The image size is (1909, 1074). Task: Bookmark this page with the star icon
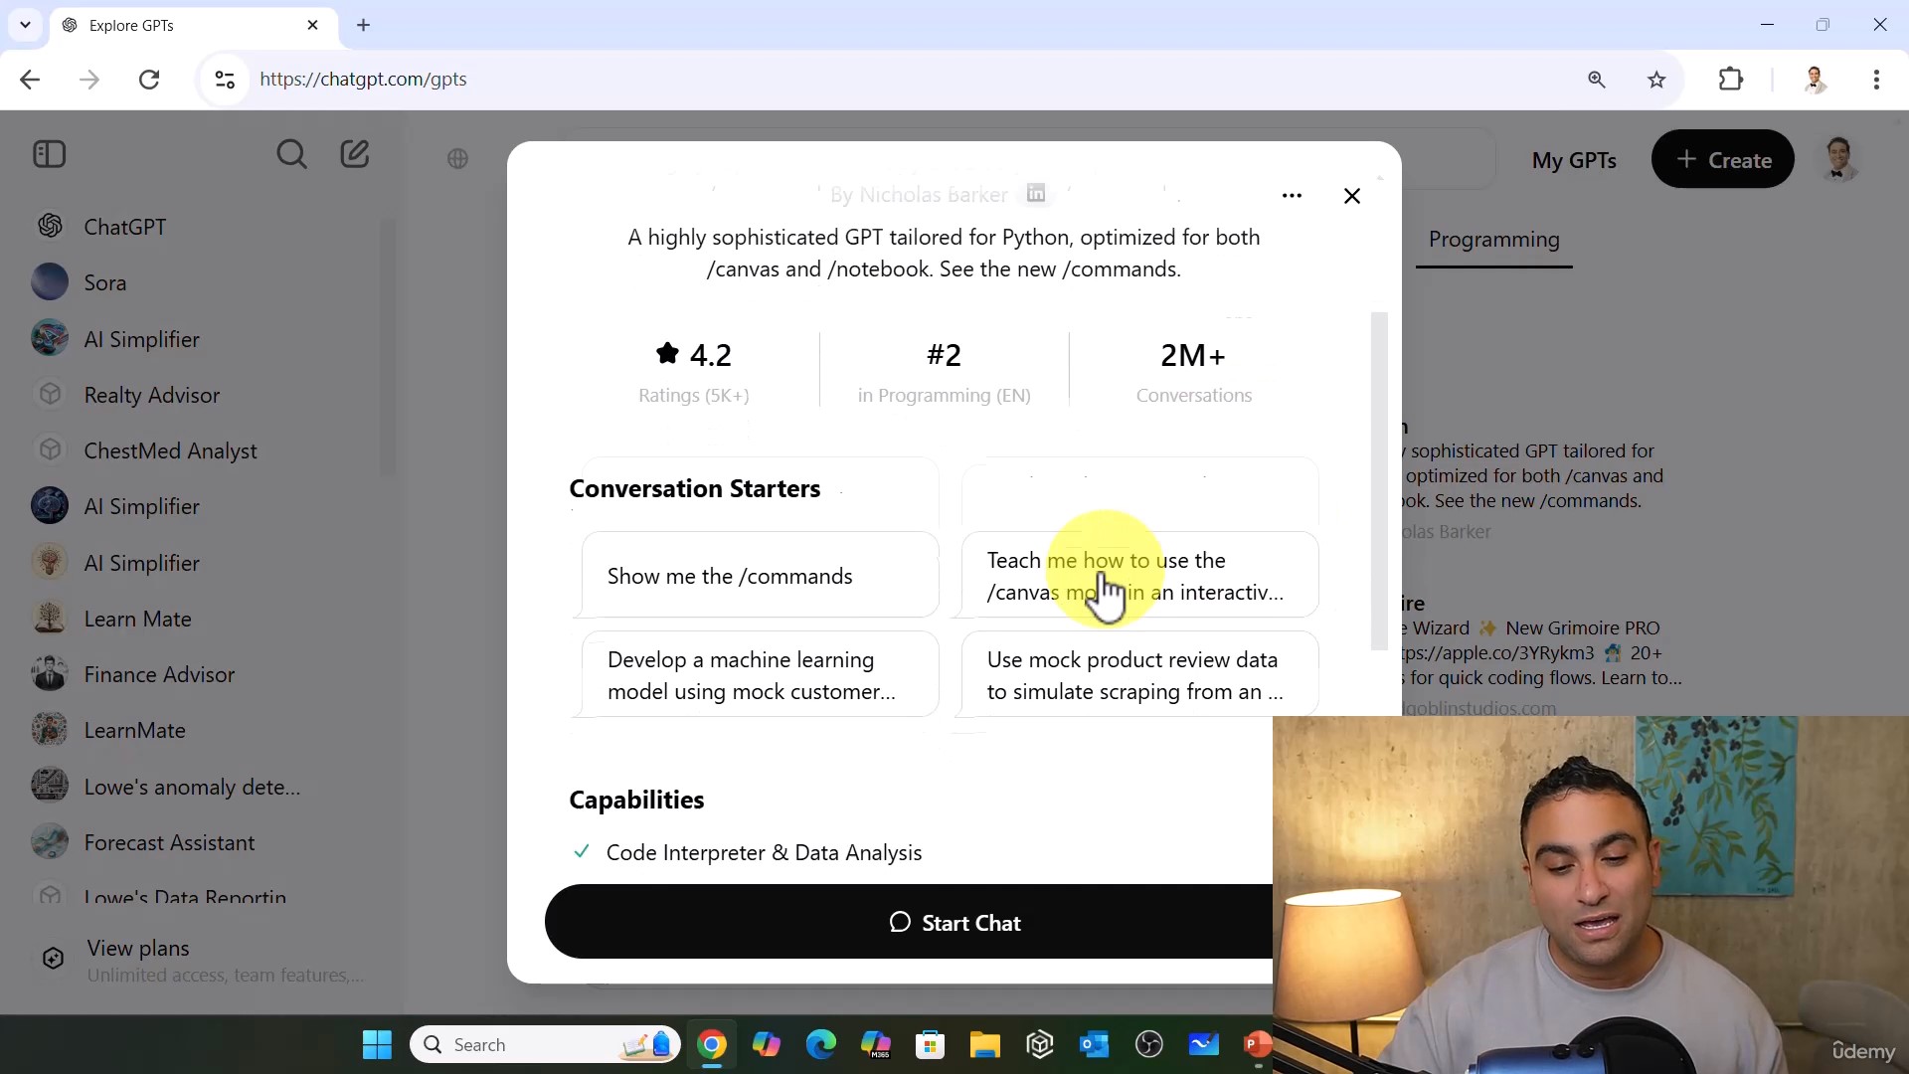pyautogui.click(x=1656, y=80)
